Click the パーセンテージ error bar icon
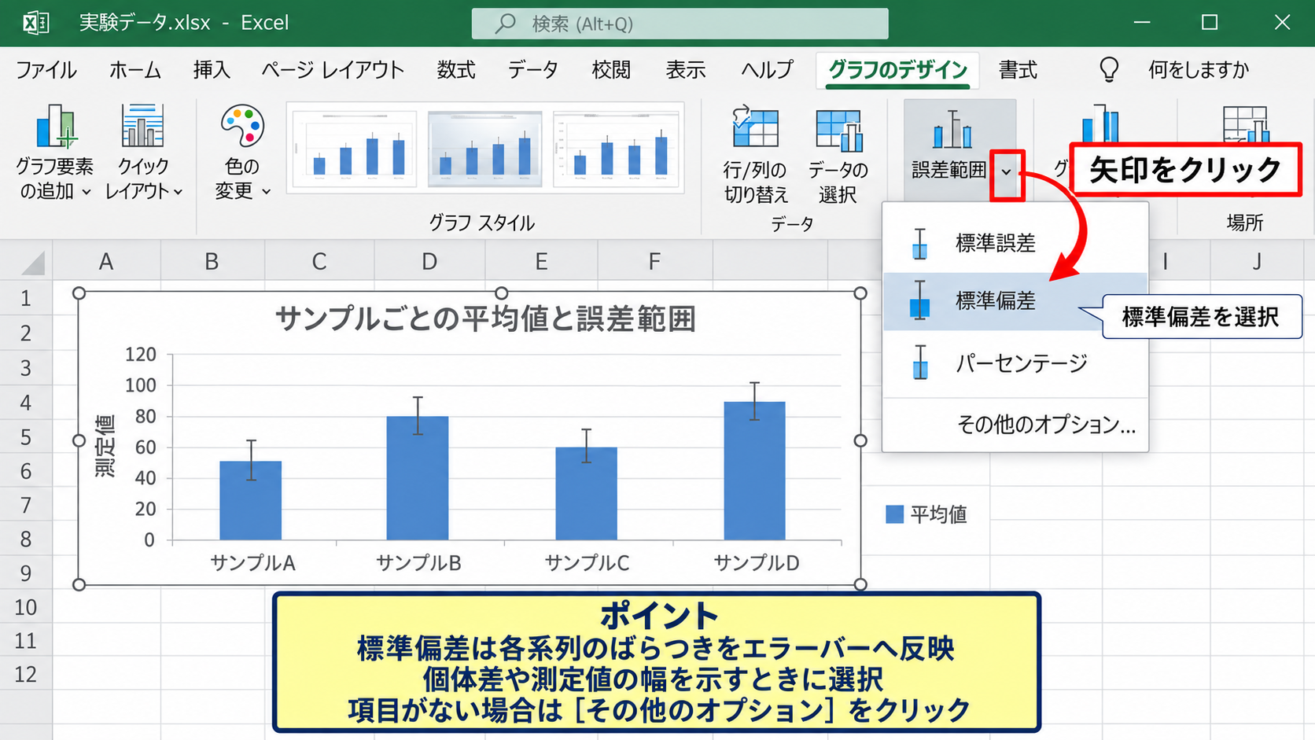The width and height of the screenshot is (1315, 740). pos(919,363)
